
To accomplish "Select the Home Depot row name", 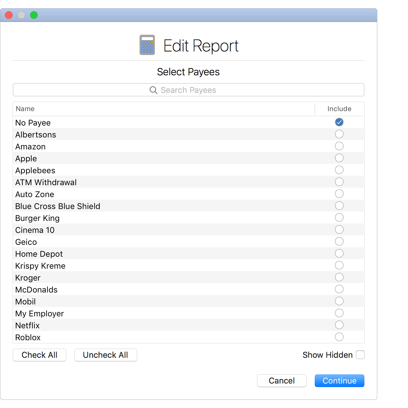I will click(39, 254).
